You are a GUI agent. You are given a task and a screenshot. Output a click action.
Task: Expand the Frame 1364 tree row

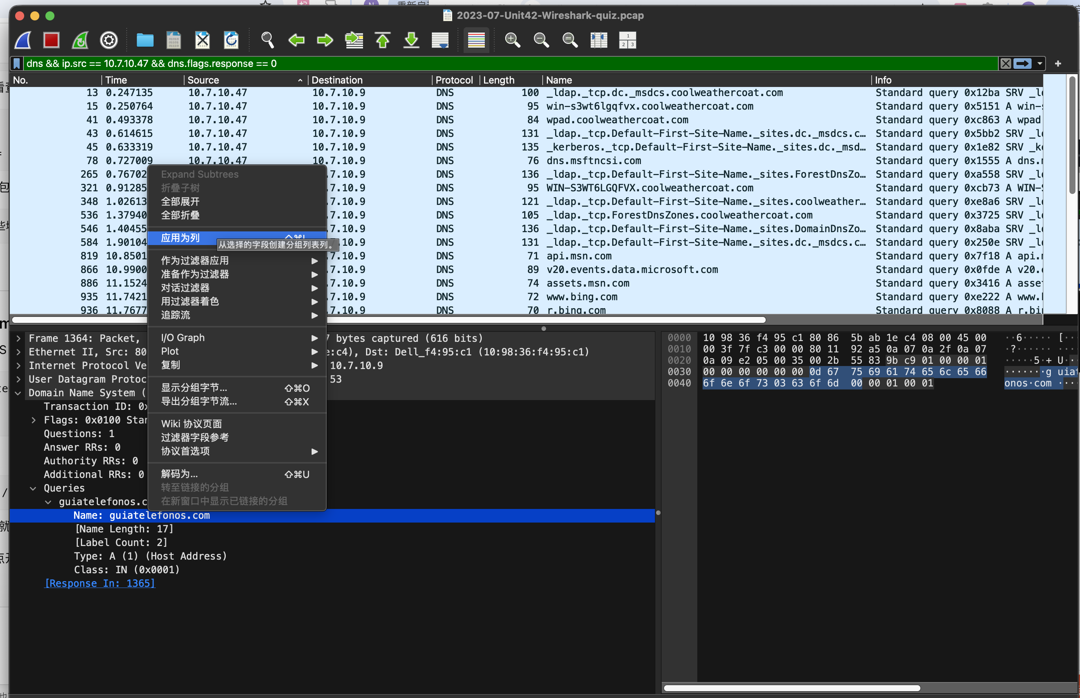coord(18,338)
